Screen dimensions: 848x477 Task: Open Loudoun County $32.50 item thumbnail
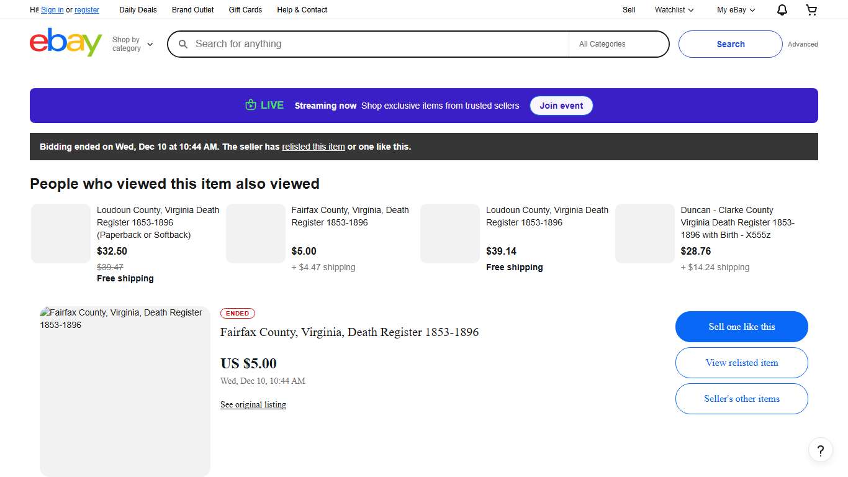61,234
